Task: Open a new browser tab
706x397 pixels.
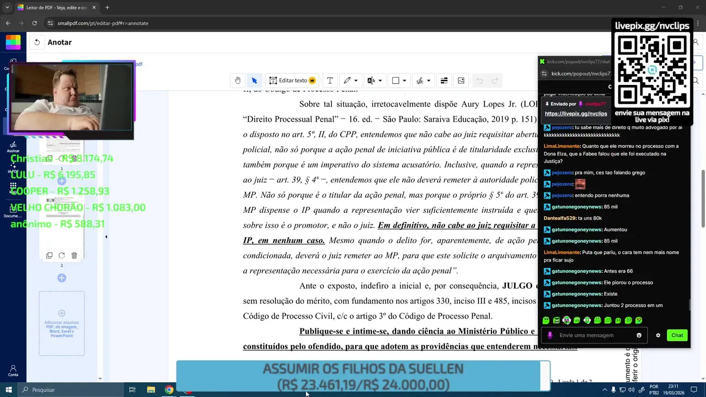Action: (107, 8)
